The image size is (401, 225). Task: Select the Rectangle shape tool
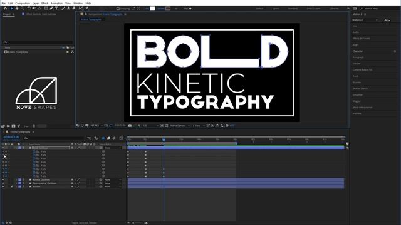tap(46, 8)
